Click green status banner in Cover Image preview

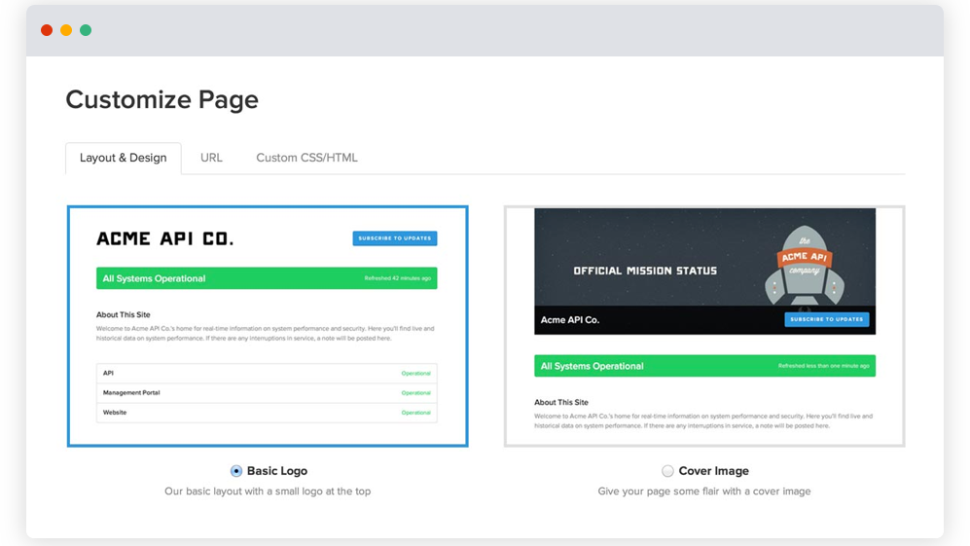(704, 366)
